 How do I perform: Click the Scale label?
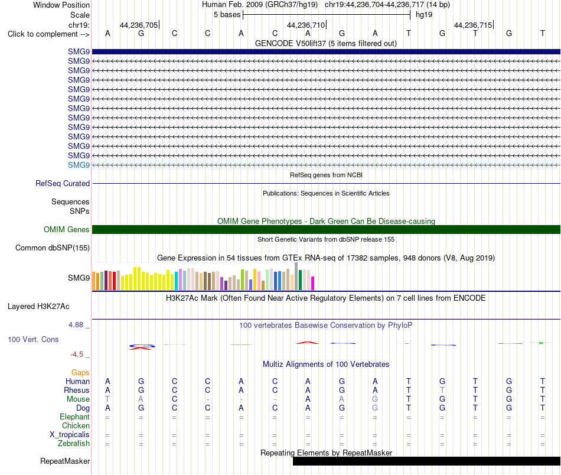coord(80,15)
